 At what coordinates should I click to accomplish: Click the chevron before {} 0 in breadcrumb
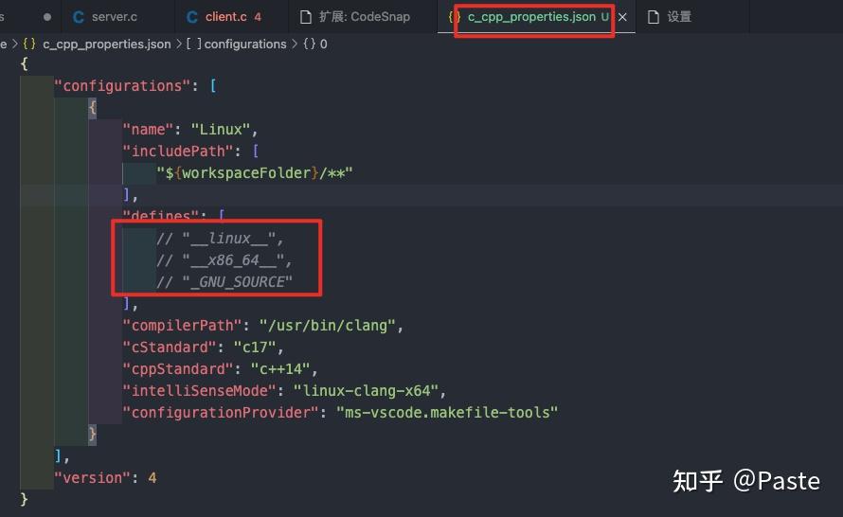pyautogui.click(x=295, y=45)
